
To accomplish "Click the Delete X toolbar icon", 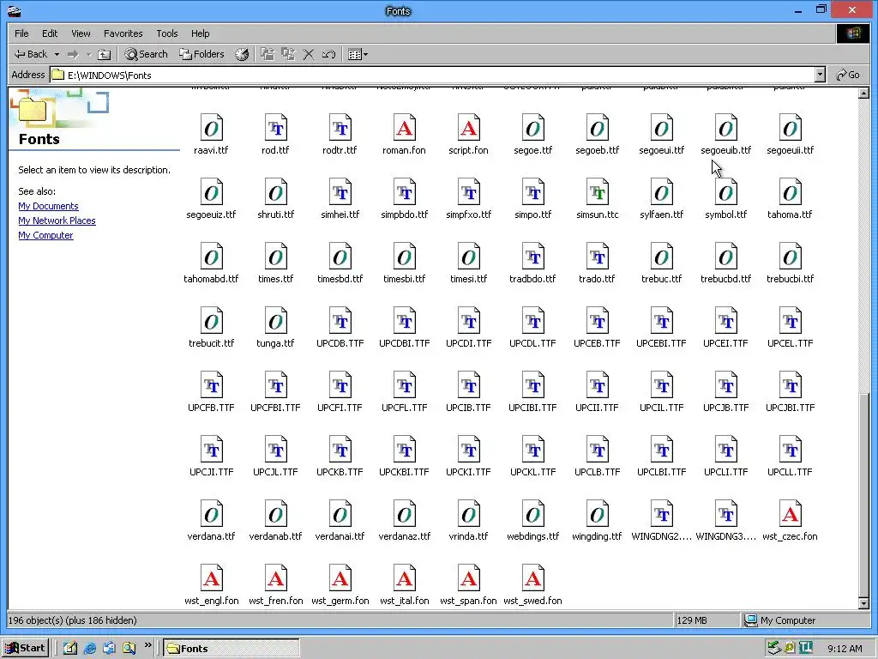I will [x=309, y=54].
